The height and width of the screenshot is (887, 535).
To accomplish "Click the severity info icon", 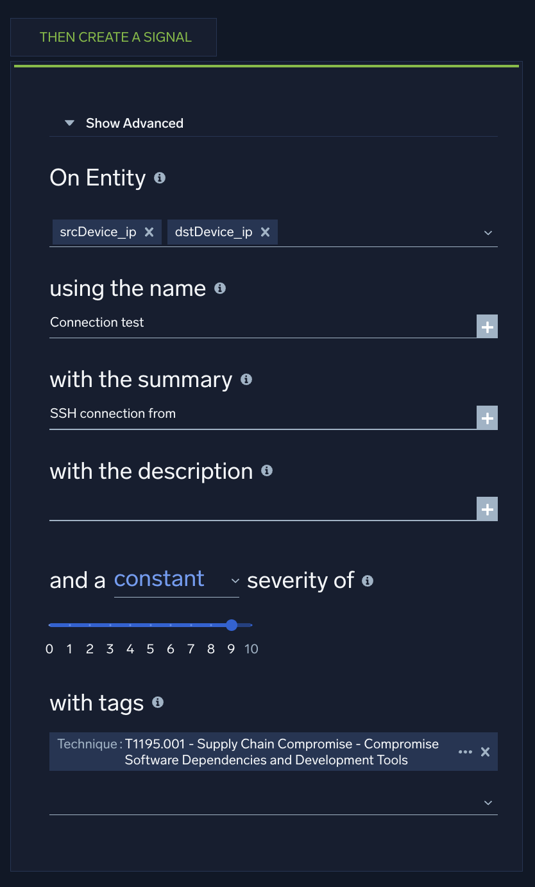I will (x=368, y=581).
